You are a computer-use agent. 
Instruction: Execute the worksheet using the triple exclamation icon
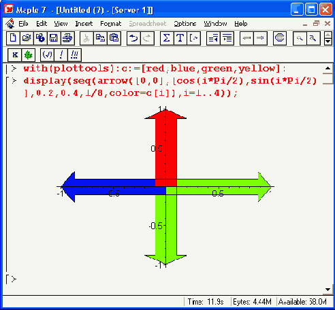(74, 55)
